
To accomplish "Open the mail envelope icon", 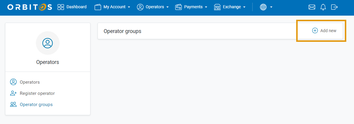I will (312, 7).
